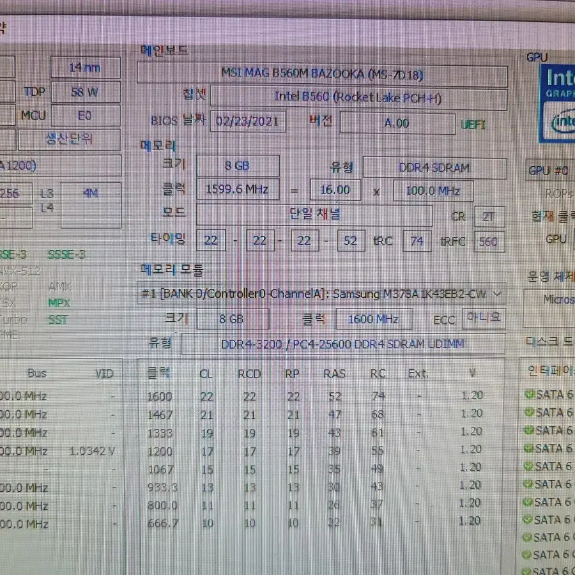Screen dimensions: 575x575
Task: Click the RC value 68 in the 1467 row
Action: click(378, 415)
